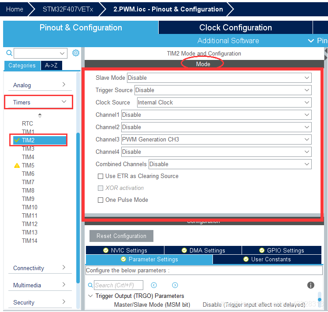The height and width of the screenshot is (312, 328).
Task: Expand the Multimedia category
Action: (x=40, y=285)
